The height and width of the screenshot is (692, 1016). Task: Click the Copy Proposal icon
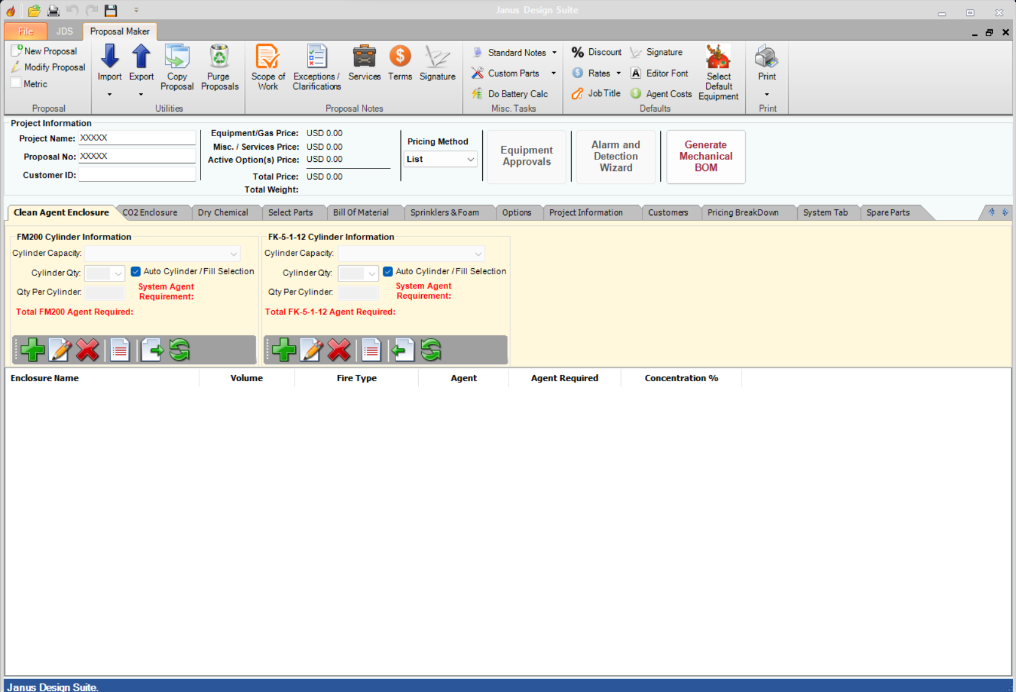(177, 57)
